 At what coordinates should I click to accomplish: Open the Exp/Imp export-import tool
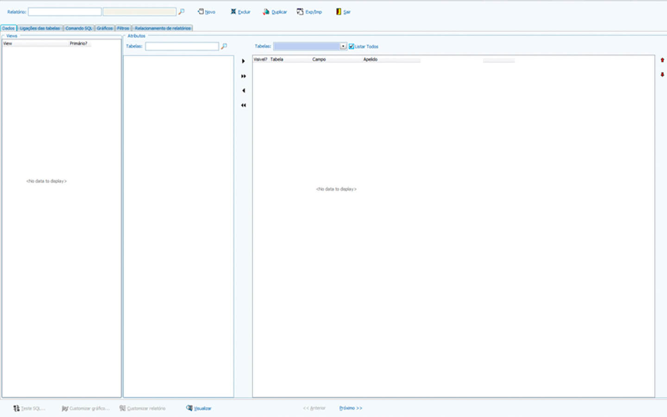click(x=300, y=12)
